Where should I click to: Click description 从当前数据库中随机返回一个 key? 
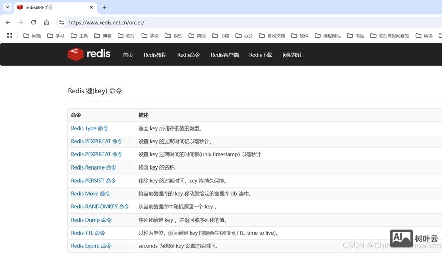(x=177, y=207)
